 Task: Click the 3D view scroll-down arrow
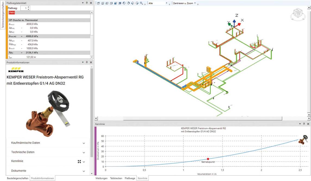[309, 115]
